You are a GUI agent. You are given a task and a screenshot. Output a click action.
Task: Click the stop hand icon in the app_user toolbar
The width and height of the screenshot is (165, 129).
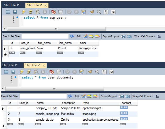[45, 12]
